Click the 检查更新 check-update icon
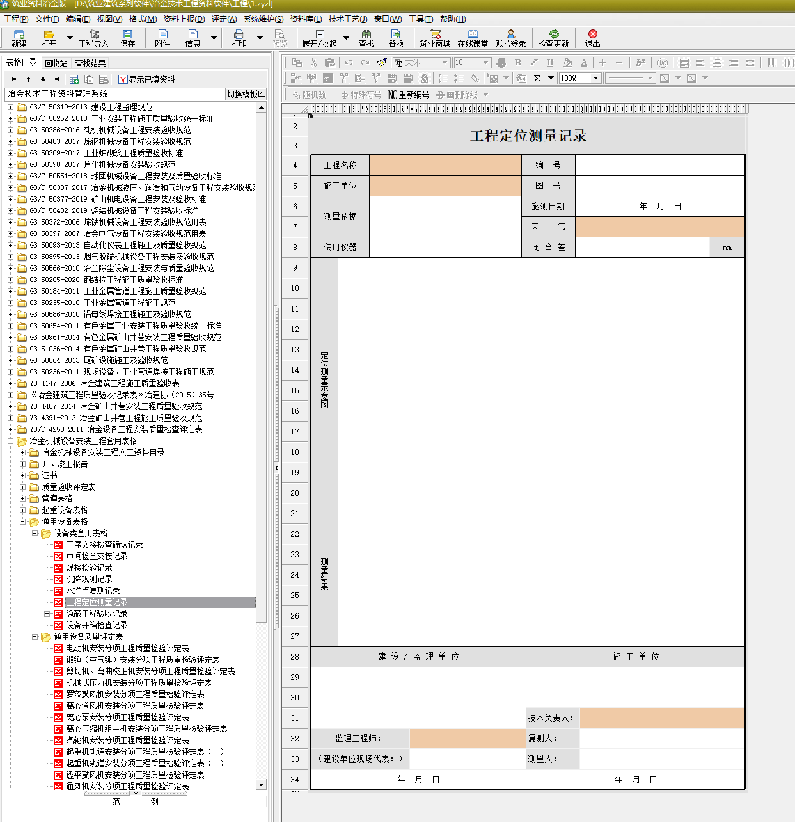Viewport: 795px width, 822px height. [x=553, y=38]
